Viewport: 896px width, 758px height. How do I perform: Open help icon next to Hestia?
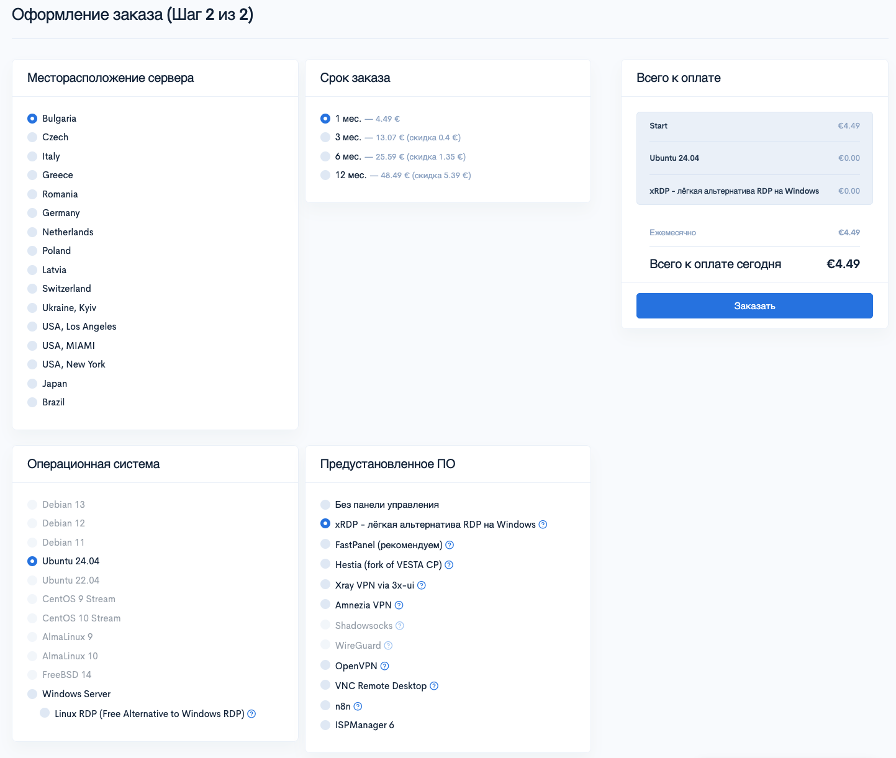click(449, 565)
